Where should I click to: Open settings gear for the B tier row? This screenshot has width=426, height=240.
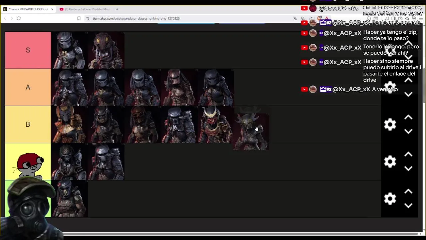tap(390, 124)
